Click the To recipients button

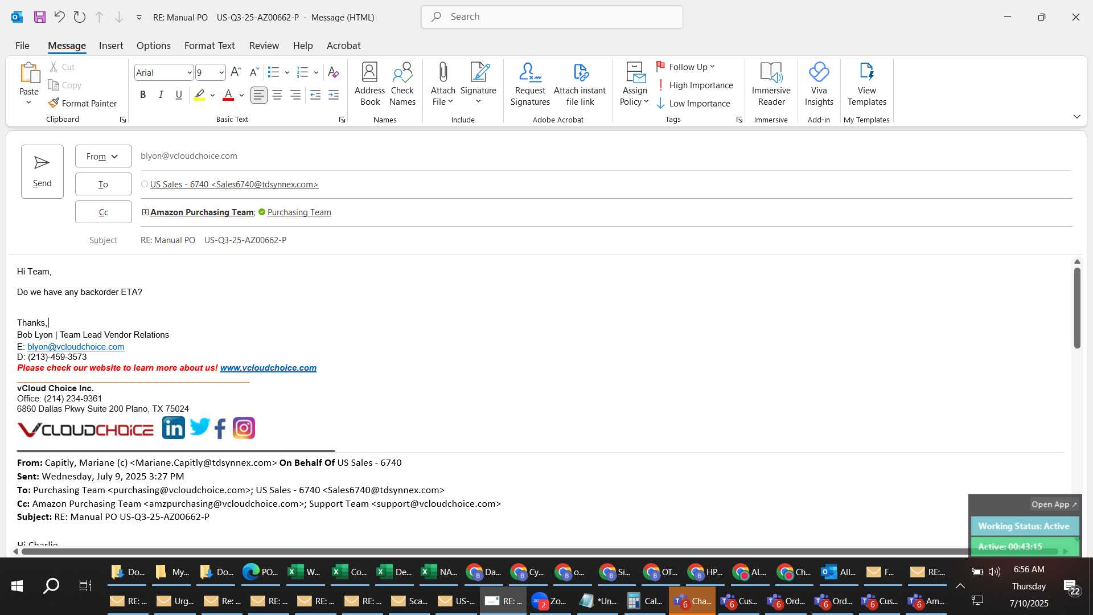[103, 184]
